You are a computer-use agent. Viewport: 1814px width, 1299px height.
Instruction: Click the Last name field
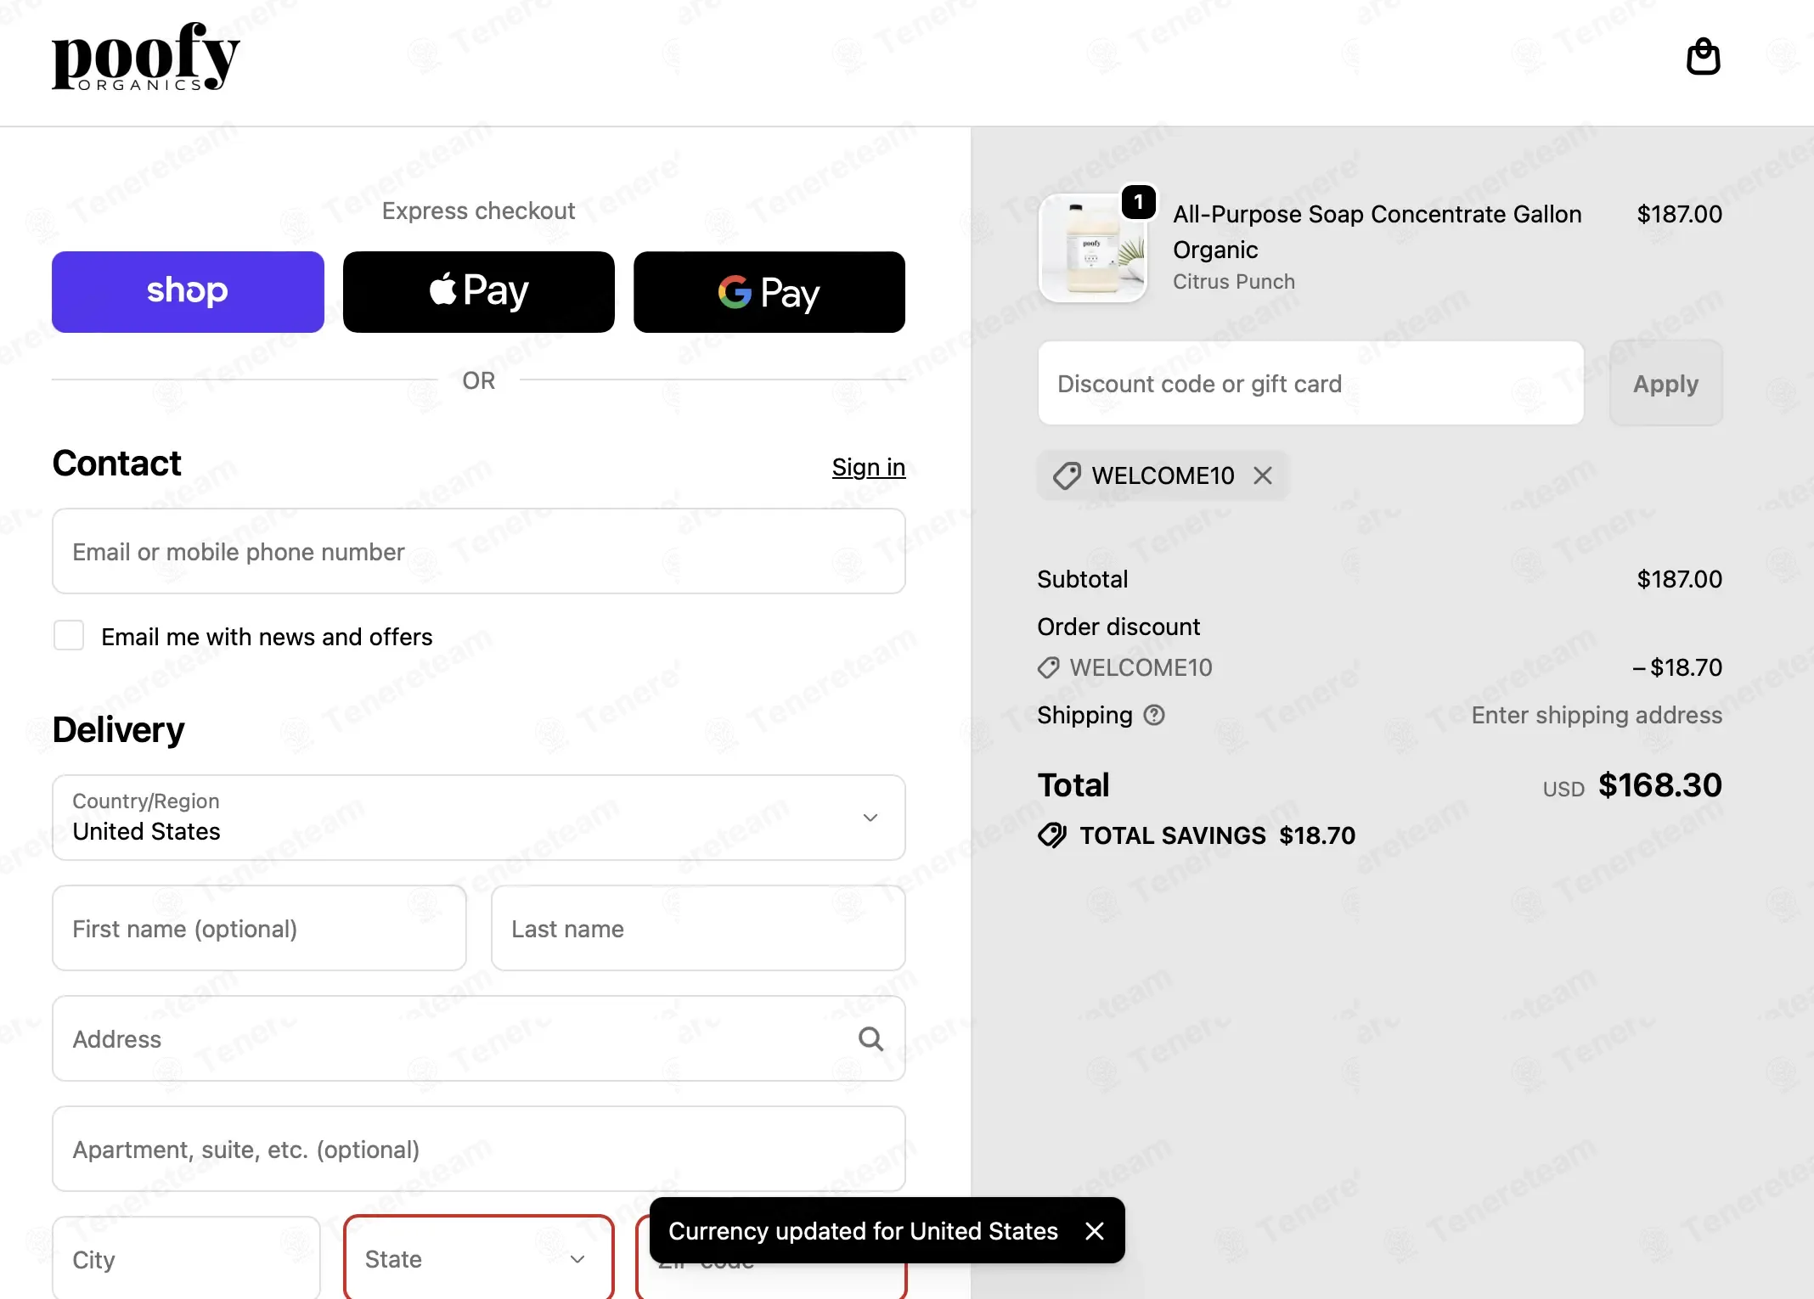698,928
